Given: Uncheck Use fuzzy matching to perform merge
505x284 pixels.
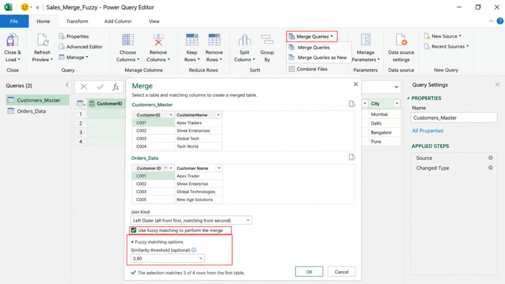Looking at the screenshot, I should [x=134, y=230].
